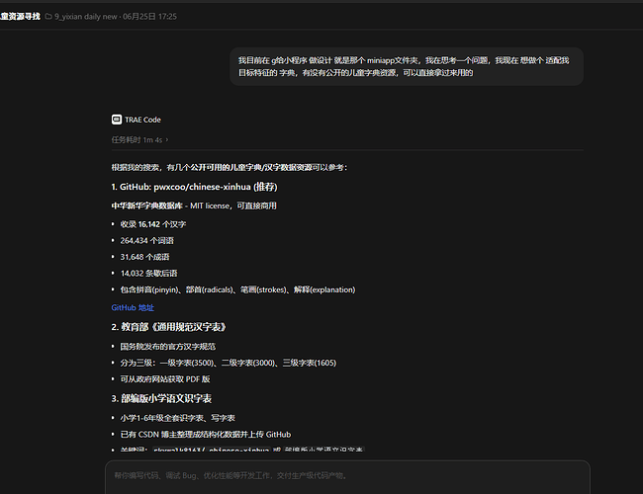Click the bullet 可从政府网站获取 PDF 版

pos(165,379)
